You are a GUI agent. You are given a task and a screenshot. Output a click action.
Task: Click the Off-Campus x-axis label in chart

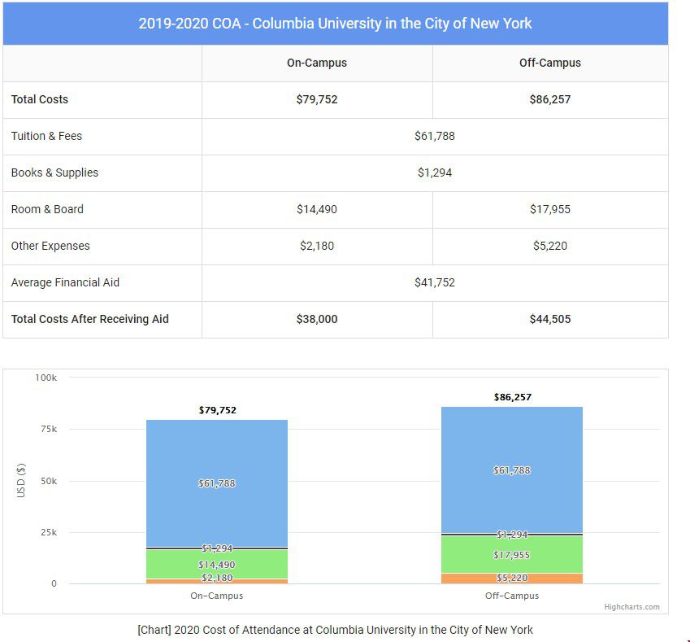click(512, 596)
